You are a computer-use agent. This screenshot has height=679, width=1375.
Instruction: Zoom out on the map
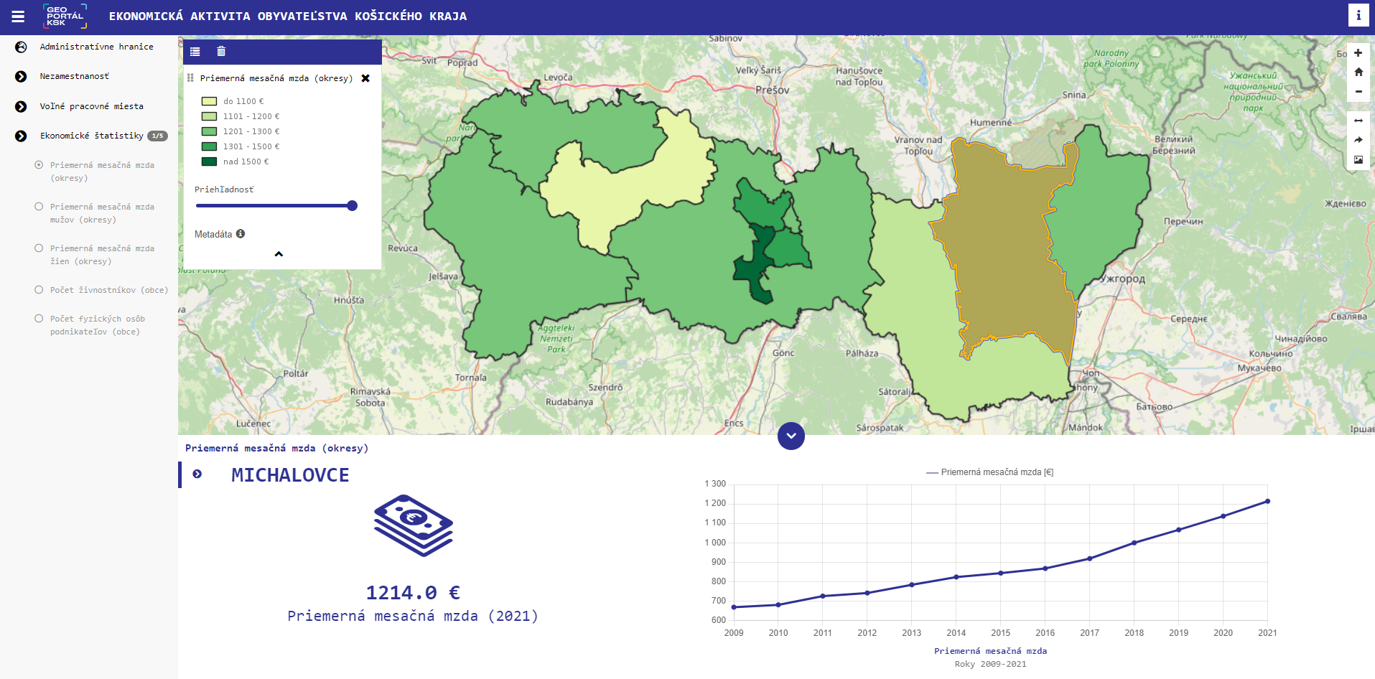(x=1358, y=91)
